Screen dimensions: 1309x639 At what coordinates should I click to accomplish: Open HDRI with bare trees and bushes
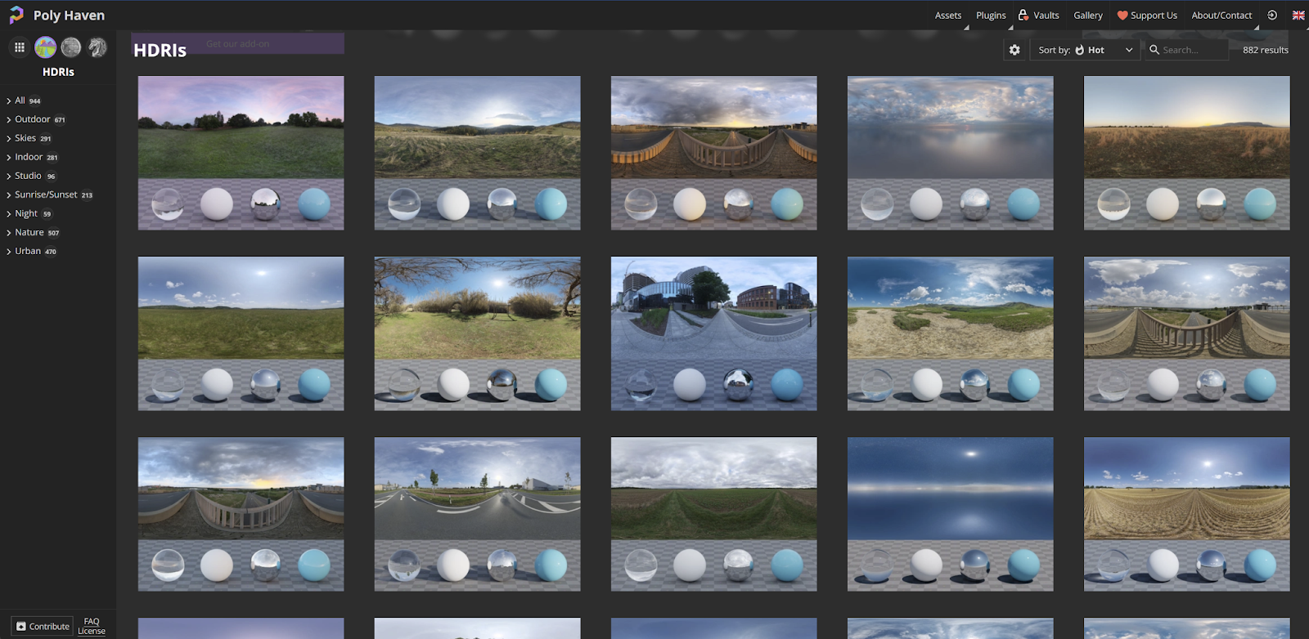point(477,333)
